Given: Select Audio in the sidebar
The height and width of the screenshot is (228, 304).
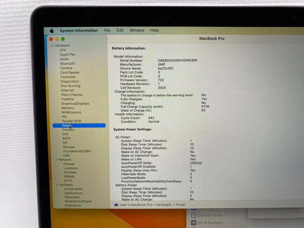Looking at the screenshot, I should (x=64, y=59).
